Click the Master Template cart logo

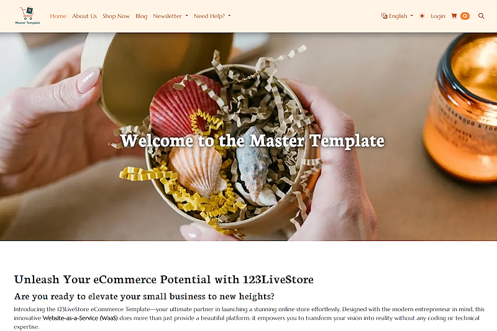27,16
